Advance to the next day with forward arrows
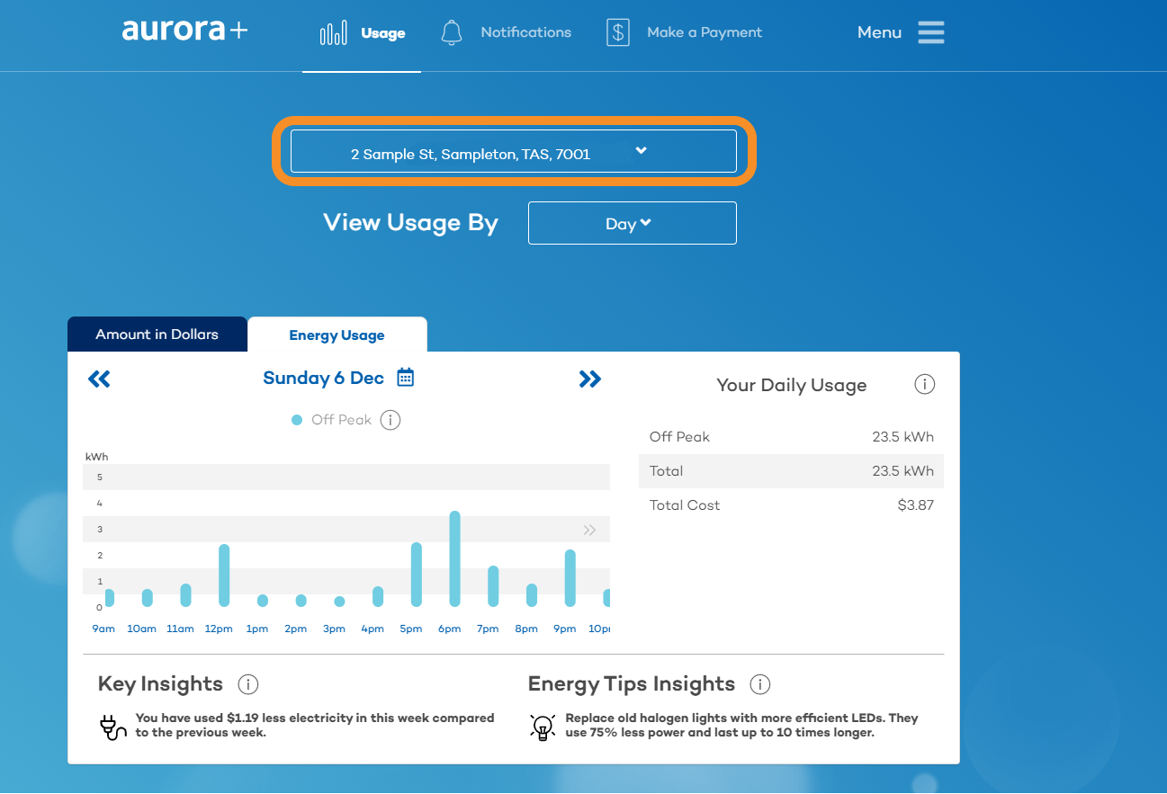Screen dimensions: 1167x794 (590, 379)
